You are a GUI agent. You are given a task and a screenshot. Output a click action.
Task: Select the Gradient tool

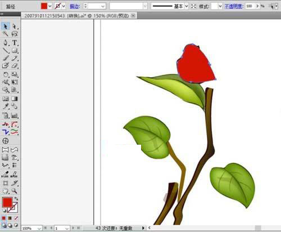(x=15, y=99)
